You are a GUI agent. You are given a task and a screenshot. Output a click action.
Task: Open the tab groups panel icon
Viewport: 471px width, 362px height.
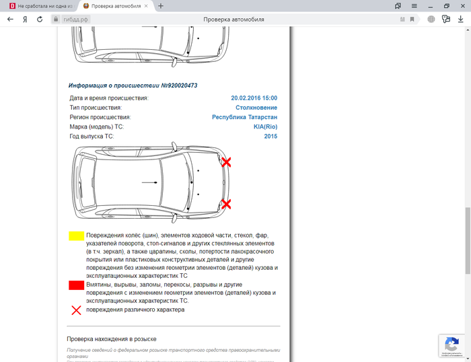coord(398,5)
